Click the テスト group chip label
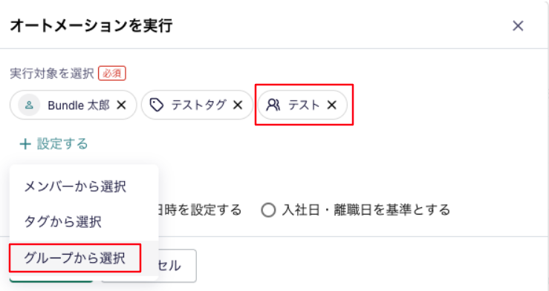 (x=304, y=105)
